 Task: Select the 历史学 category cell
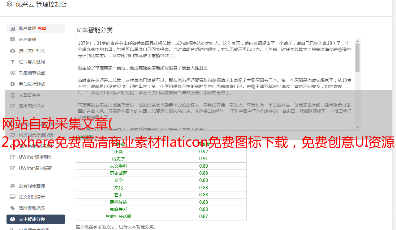[118, 159]
